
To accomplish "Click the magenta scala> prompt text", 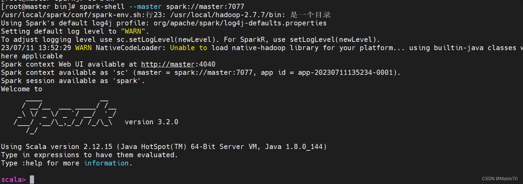I will click(13, 180).
